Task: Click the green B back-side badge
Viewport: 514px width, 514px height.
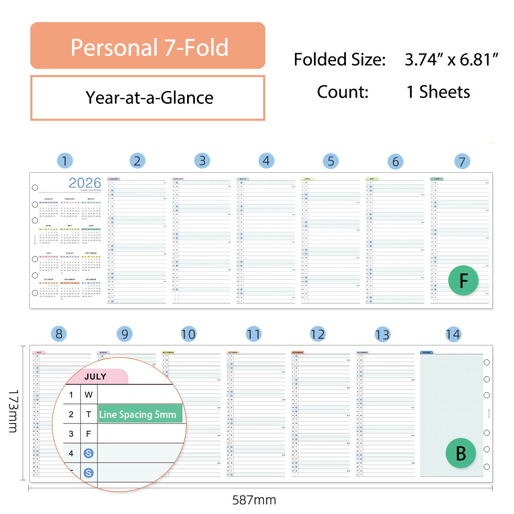Action: point(461,453)
